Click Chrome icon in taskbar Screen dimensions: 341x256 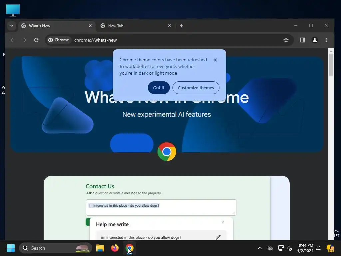pos(130,248)
